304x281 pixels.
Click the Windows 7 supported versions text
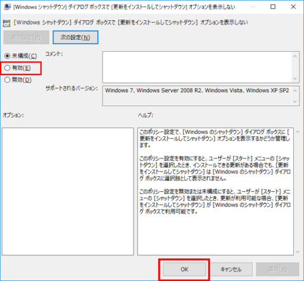pos(197,90)
